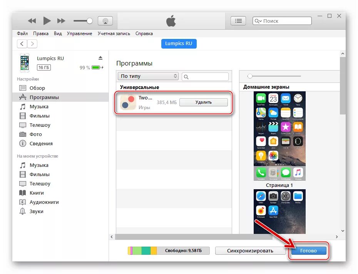Viewport: 358px width, 274px height.
Task: Open the Вид menu
Action: point(58,34)
